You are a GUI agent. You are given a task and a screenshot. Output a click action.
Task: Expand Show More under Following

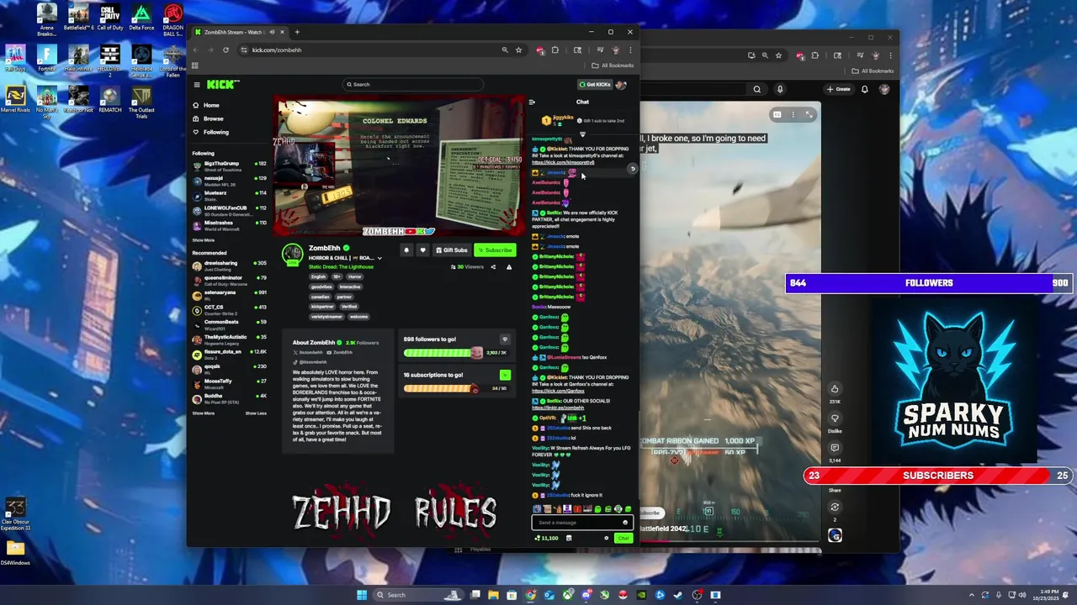pos(203,240)
